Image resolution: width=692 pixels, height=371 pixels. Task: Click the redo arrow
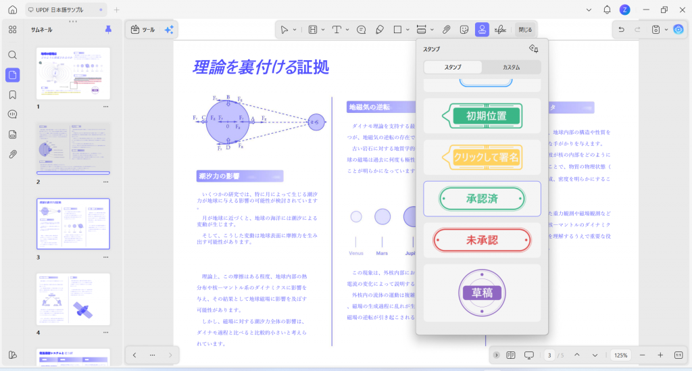click(637, 30)
